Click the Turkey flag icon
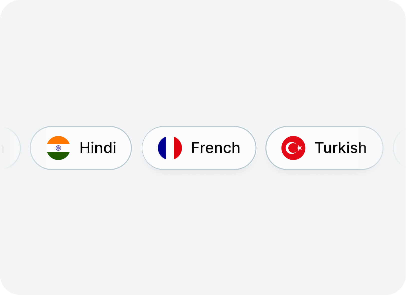406x295 pixels. [293, 148]
